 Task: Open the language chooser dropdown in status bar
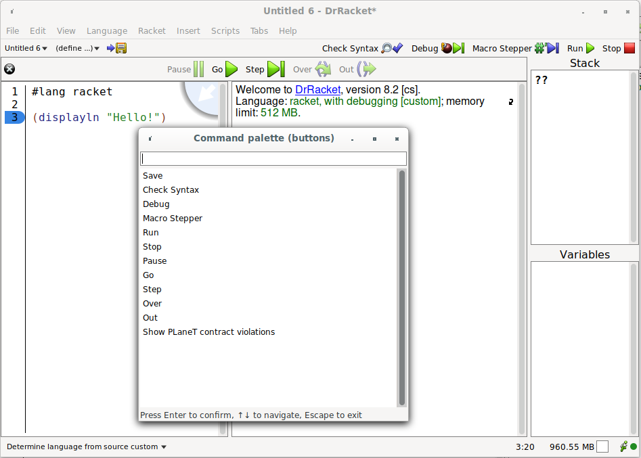pos(86,446)
